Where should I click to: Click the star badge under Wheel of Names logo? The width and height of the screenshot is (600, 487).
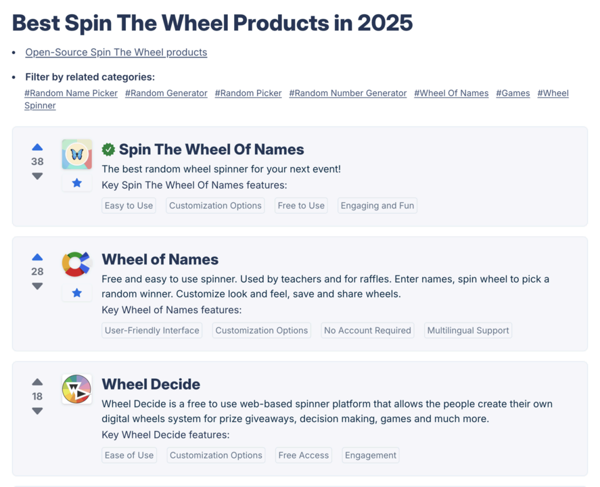pyautogui.click(x=76, y=293)
